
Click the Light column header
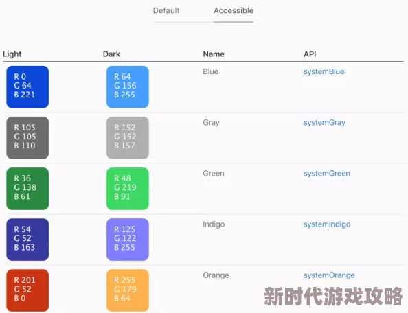[x=12, y=54]
